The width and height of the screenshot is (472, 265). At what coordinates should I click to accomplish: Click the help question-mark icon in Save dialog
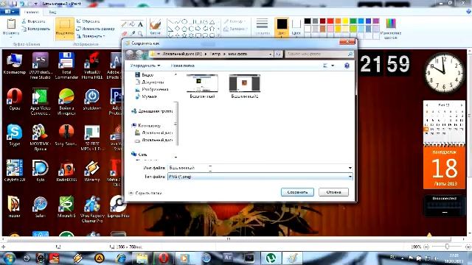click(347, 66)
